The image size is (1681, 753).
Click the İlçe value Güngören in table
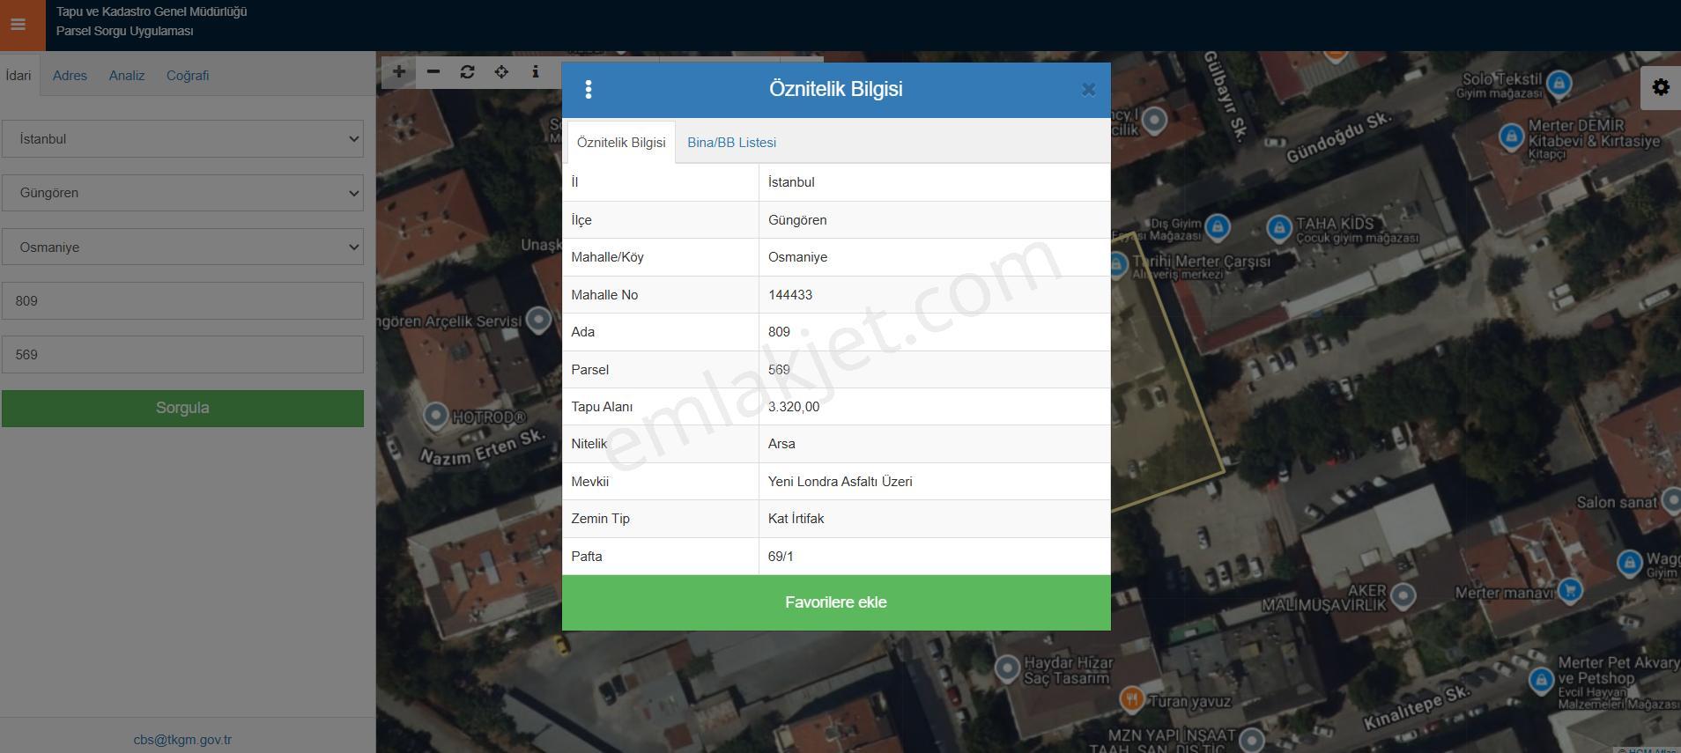797,220
